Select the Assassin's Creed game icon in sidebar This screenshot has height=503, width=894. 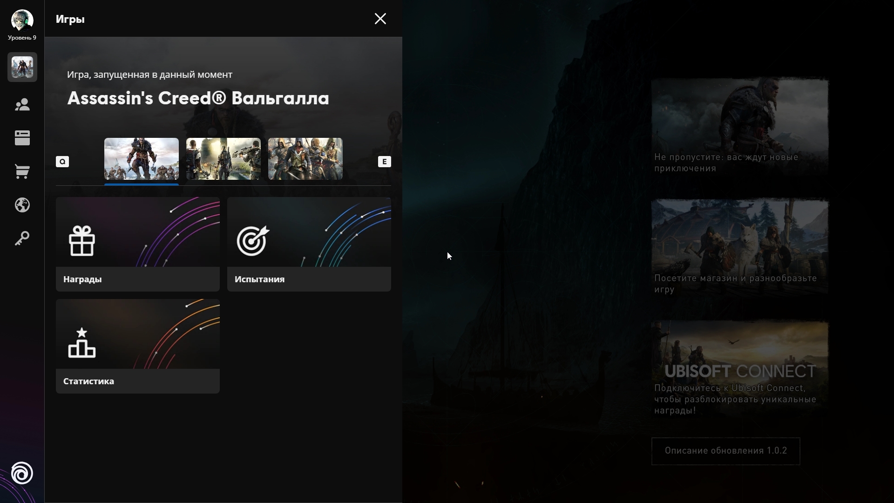(22, 67)
